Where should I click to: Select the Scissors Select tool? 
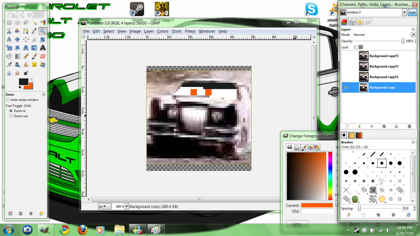[9, 31]
